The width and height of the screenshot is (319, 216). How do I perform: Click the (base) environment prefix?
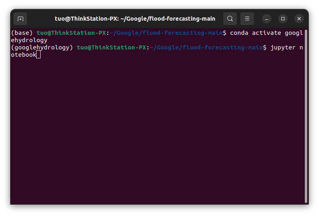click(x=22, y=33)
